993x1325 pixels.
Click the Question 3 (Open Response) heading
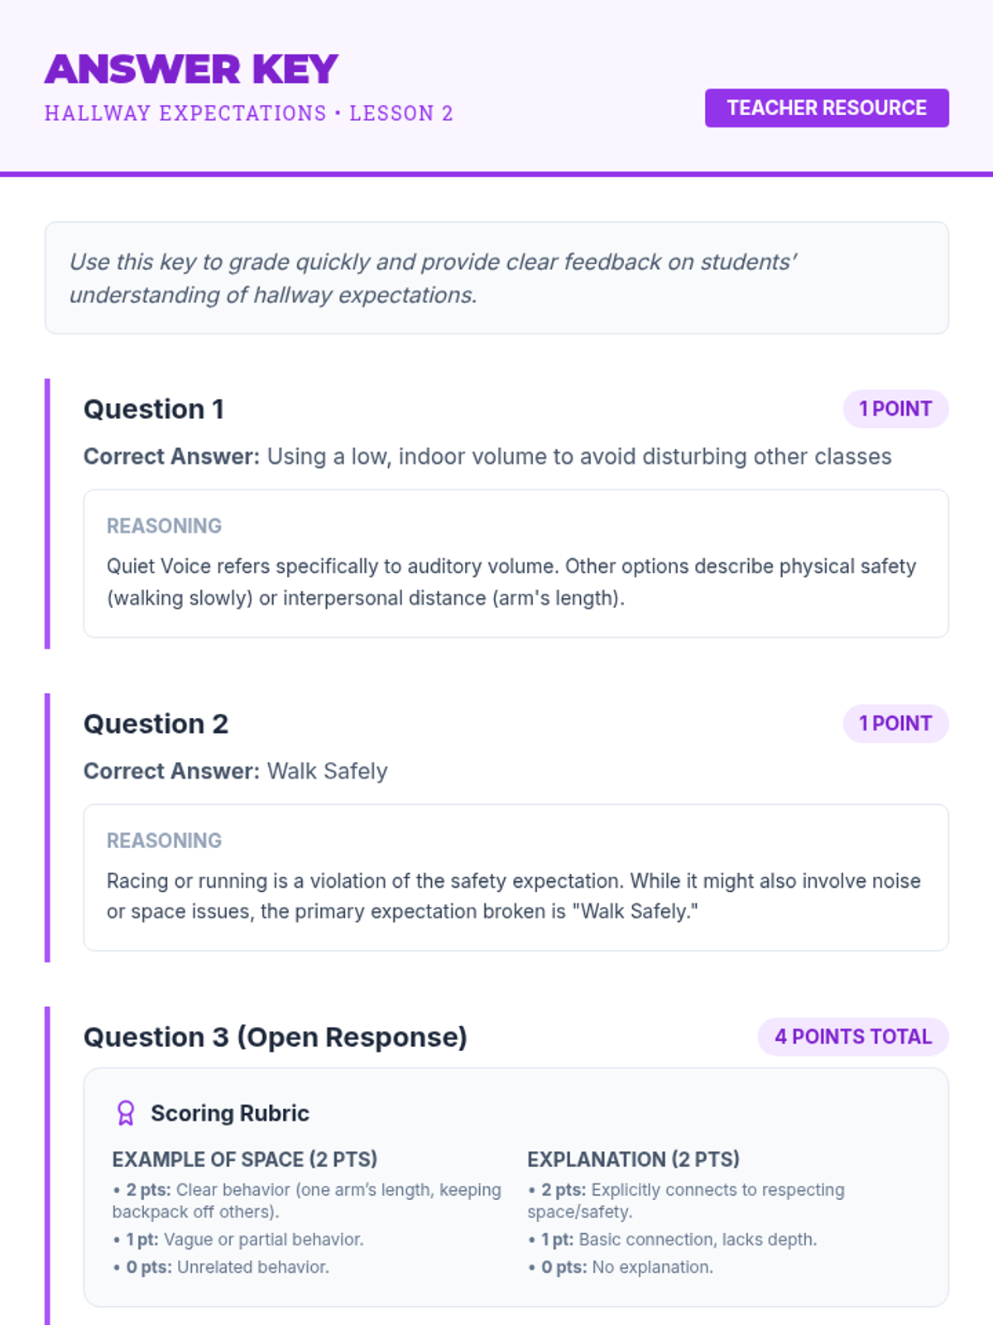(276, 1037)
